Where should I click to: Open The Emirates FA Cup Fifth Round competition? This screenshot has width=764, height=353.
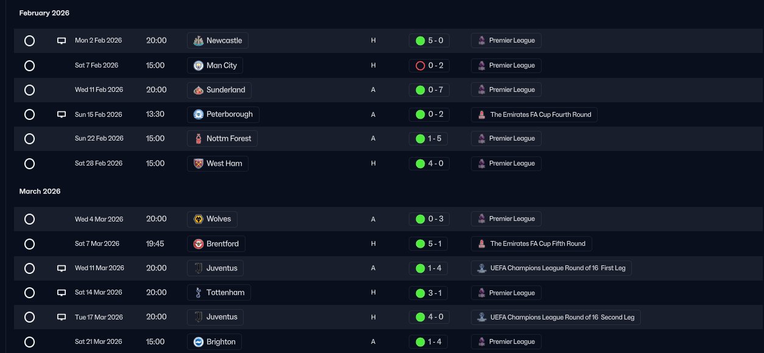click(531, 244)
